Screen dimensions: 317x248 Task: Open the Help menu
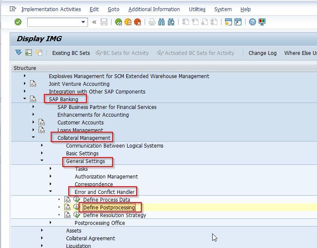point(246,9)
